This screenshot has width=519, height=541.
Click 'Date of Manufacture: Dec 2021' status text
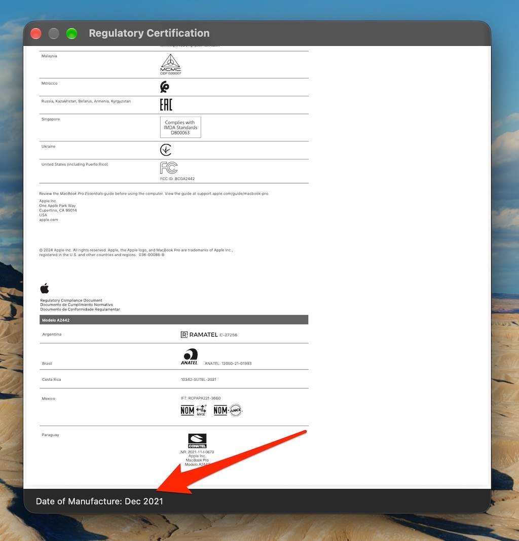[99, 501]
